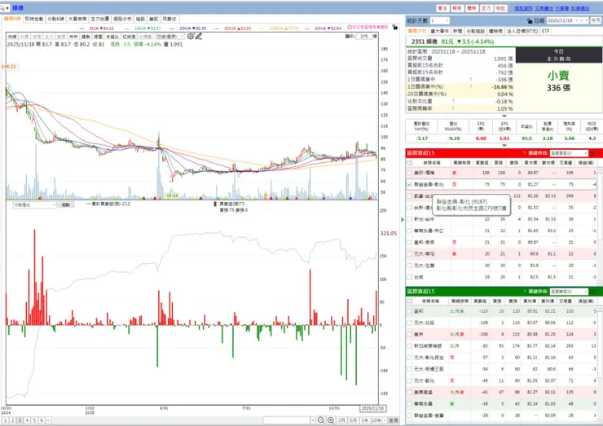The image size is (603, 426).
Task: Tick the select-all checkbox in 區間賣超15 header
Action: coord(410,301)
